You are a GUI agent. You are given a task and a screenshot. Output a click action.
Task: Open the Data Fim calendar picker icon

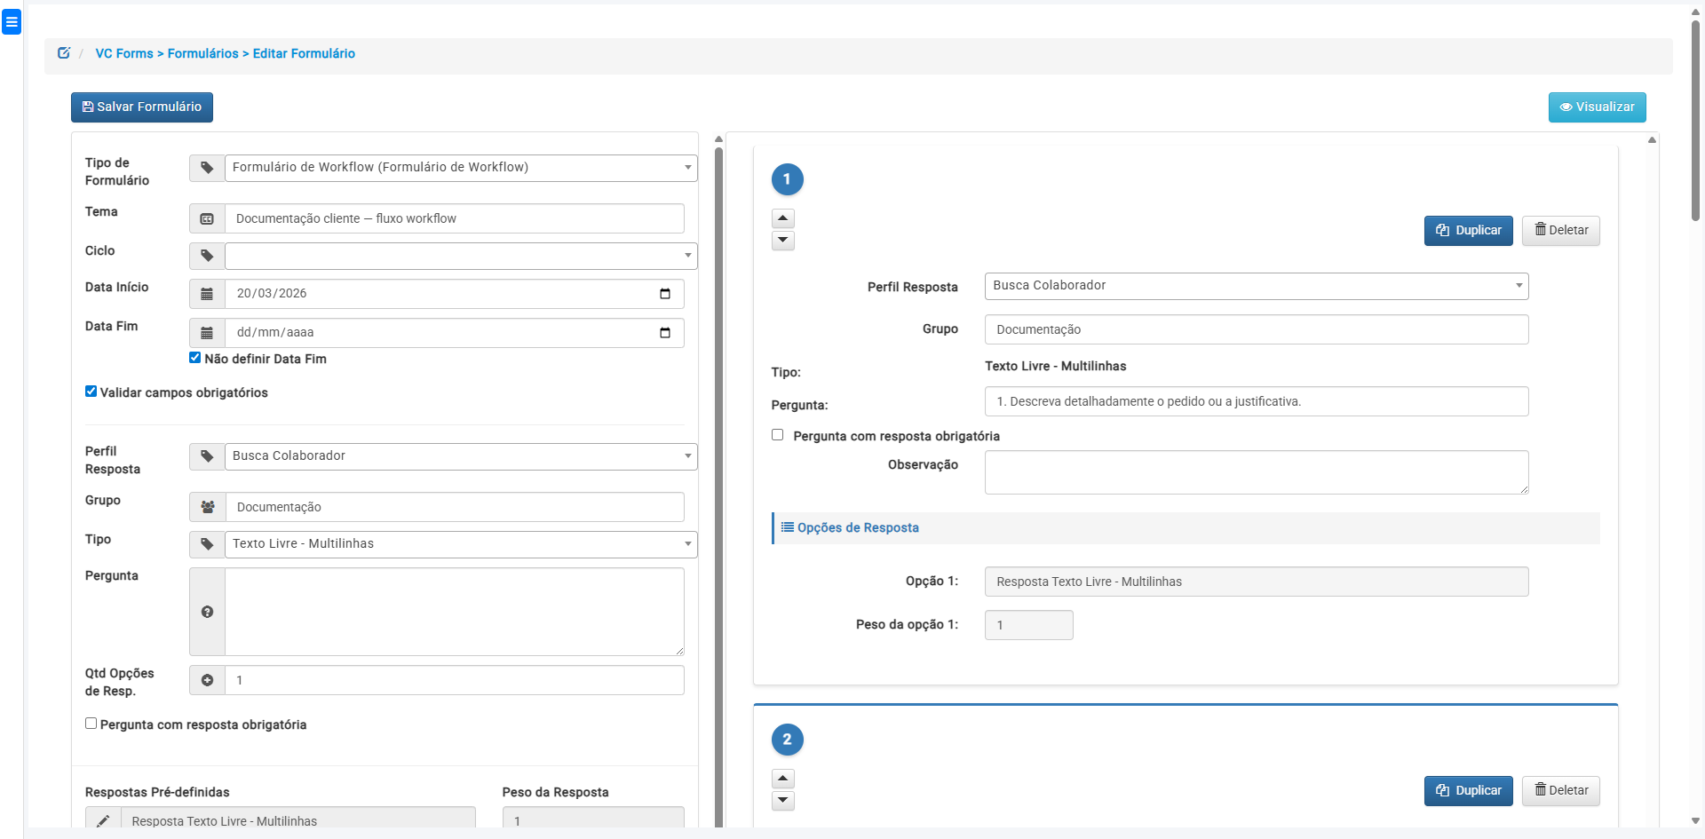point(664,333)
